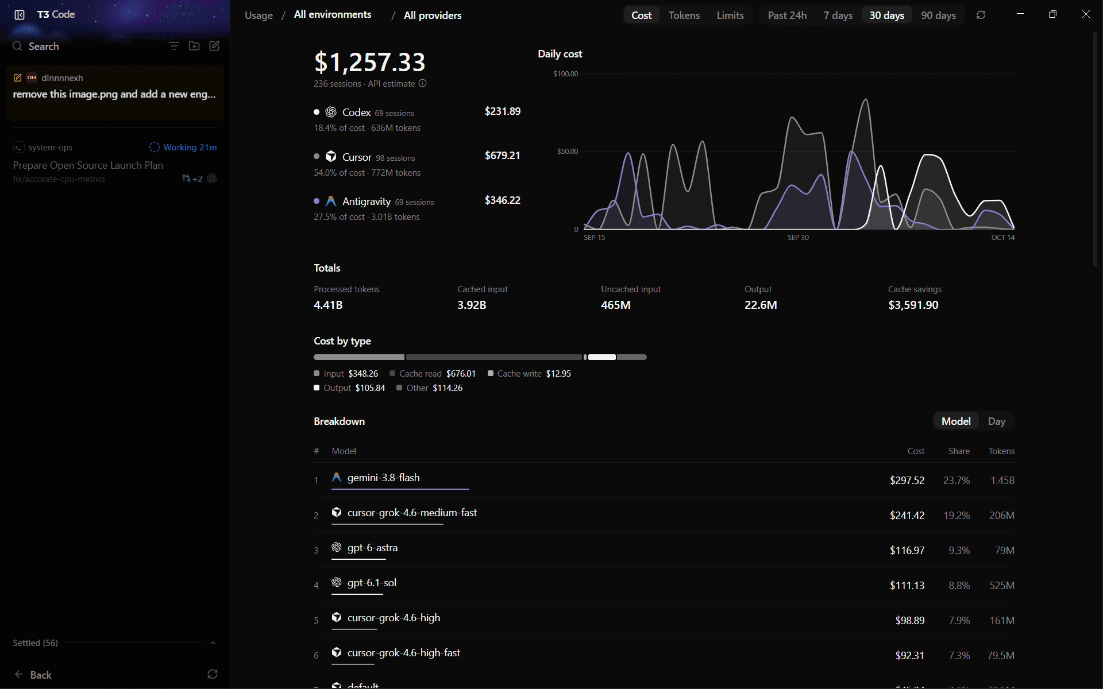
Task: Open the sidebar filter icon
Action: tap(174, 46)
